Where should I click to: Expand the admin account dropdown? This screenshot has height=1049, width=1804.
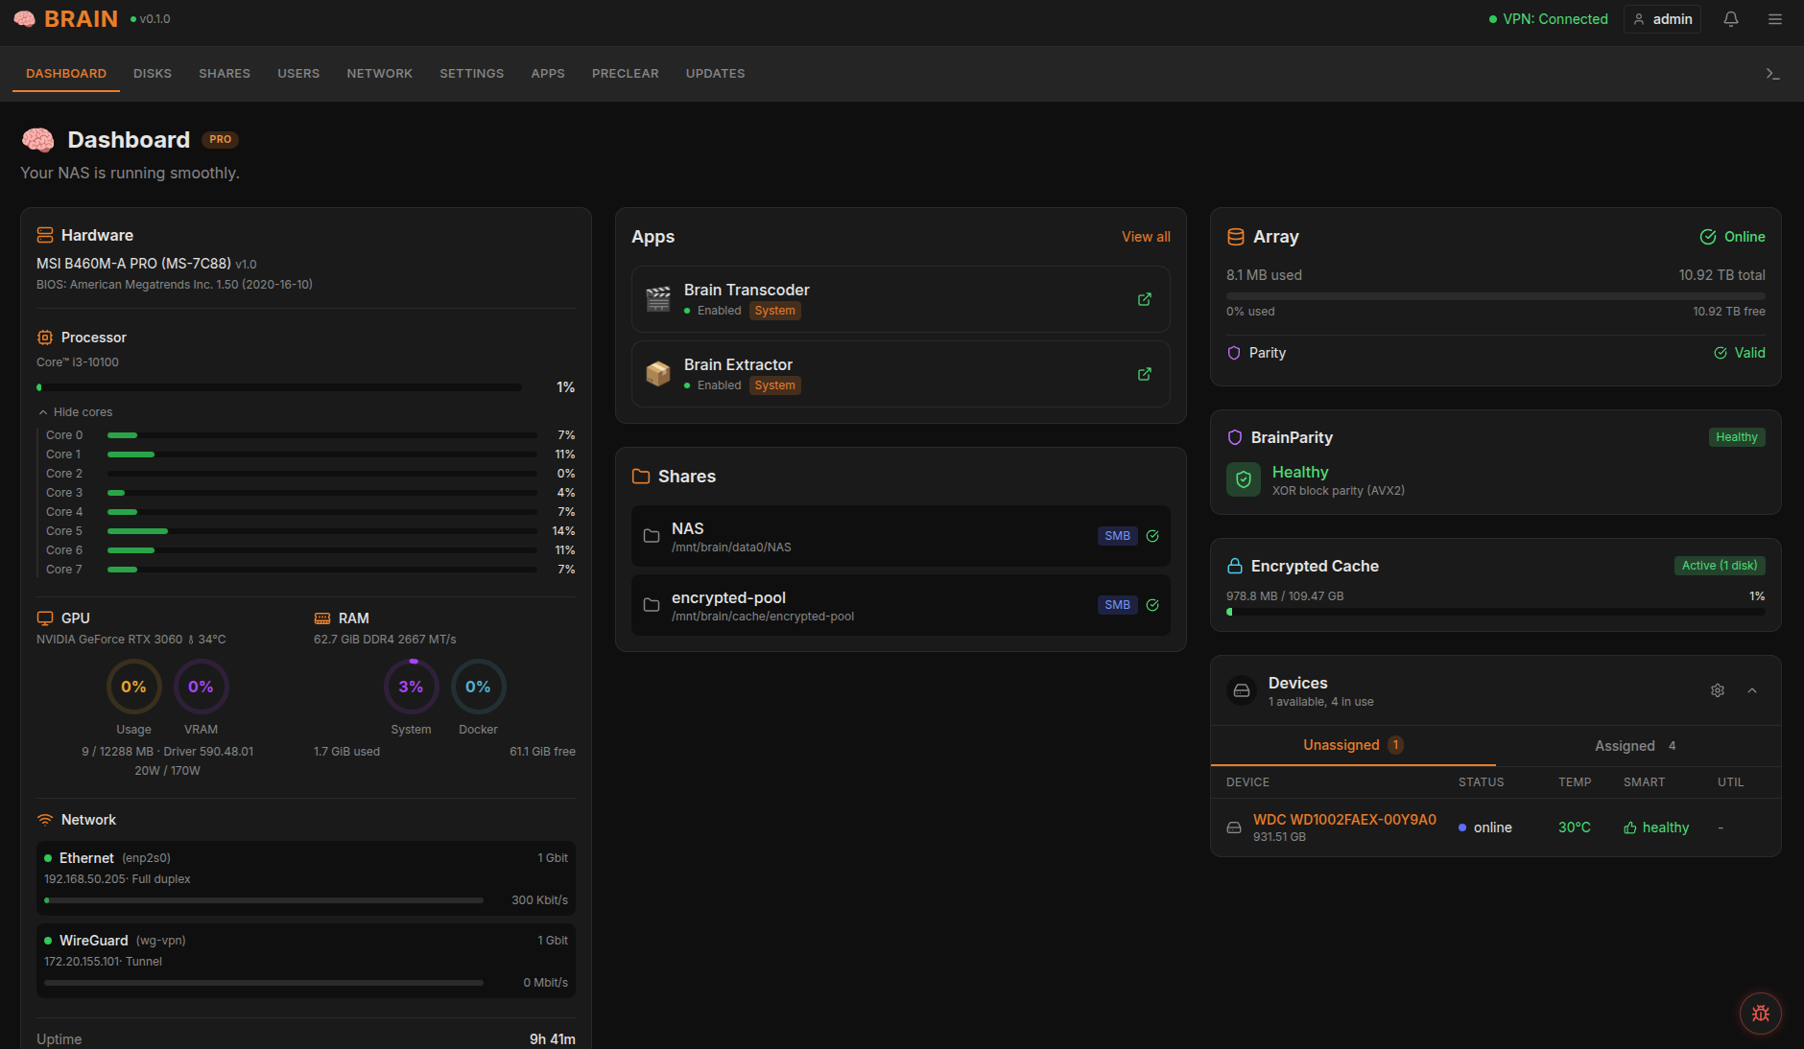(1662, 18)
